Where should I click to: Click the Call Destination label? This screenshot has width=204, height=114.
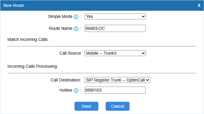click(66, 80)
